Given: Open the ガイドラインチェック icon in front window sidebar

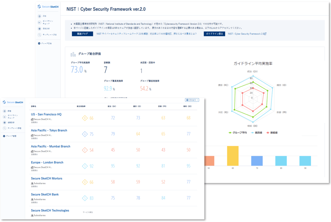Looking at the screenshot, I should tap(4, 117).
